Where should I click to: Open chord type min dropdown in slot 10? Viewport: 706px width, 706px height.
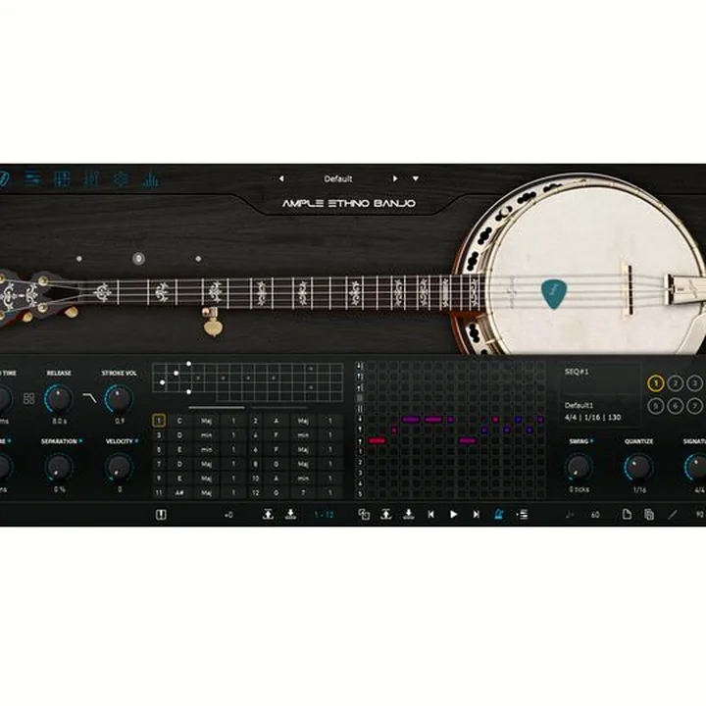[303, 479]
